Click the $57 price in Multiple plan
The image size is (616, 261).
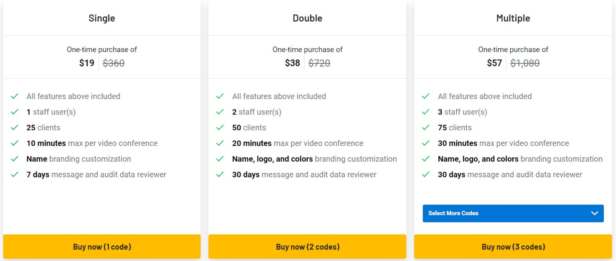pos(494,63)
